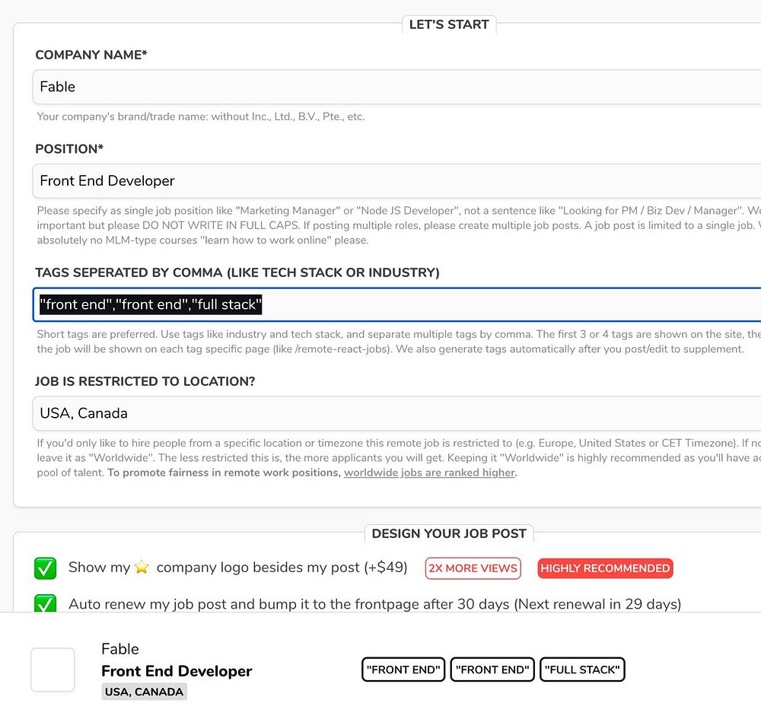The height and width of the screenshot is (719, 761).
Task: Click the second "FRONT END" tag in preview
Action: click(x=492, y=670)
